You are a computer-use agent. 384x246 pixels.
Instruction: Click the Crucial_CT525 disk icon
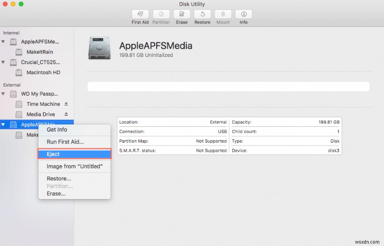point(13,63)
